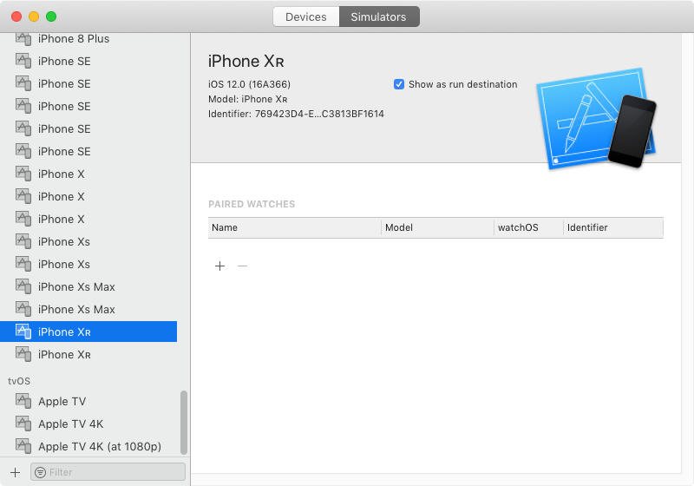This screenshot has height=486, width=694.
Task: Sort paired watches by Model column
Action: pos(437,227)
